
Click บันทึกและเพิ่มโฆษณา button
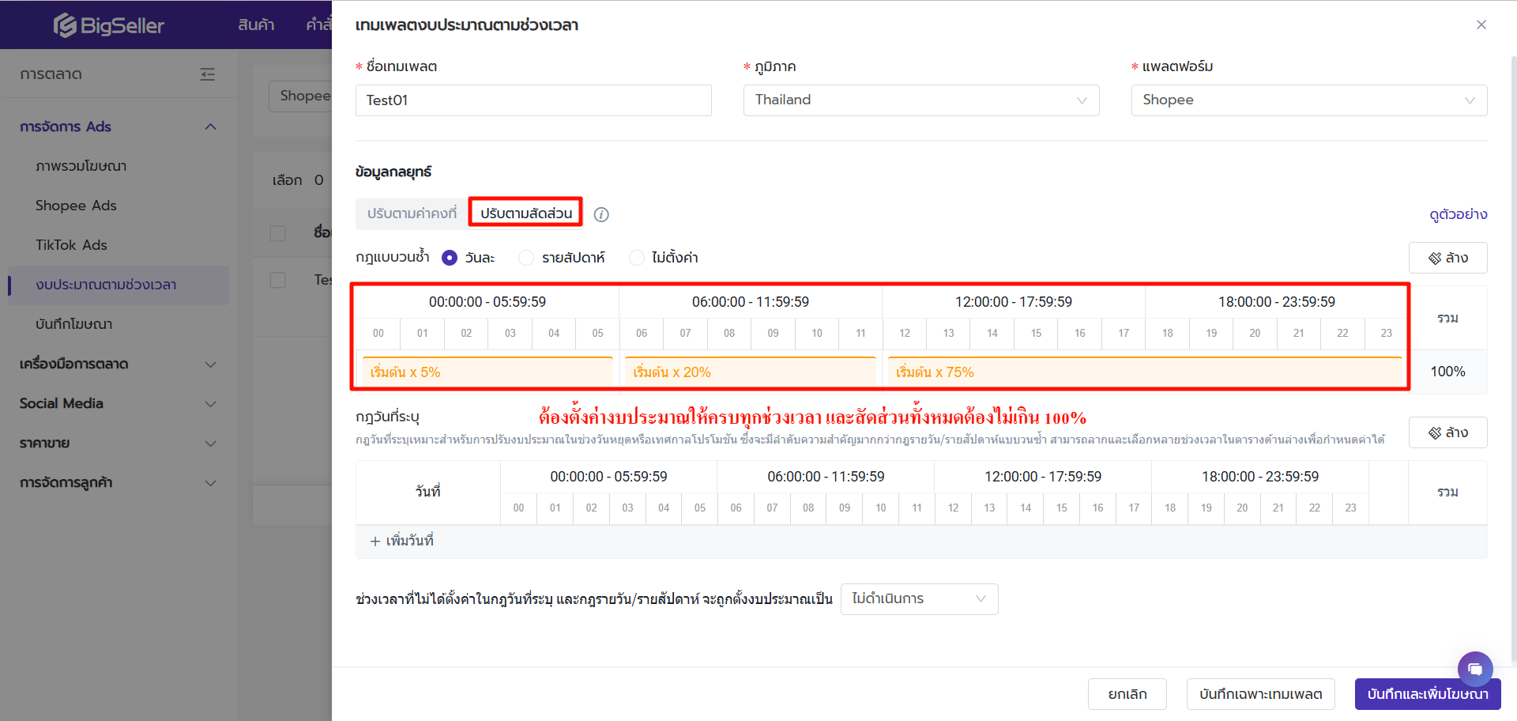(x=1427, y=694)
